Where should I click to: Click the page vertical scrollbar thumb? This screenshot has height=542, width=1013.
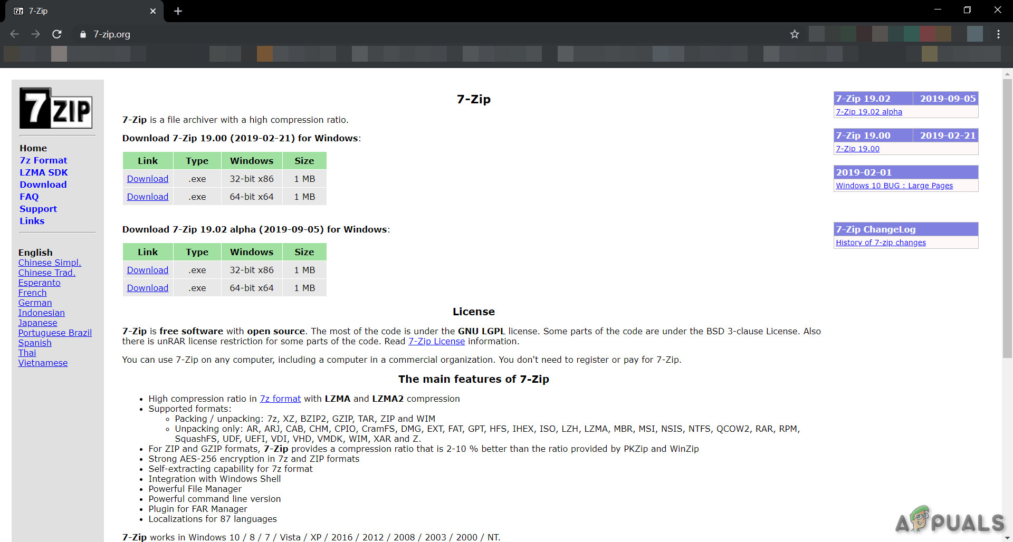click(1007, 219)
